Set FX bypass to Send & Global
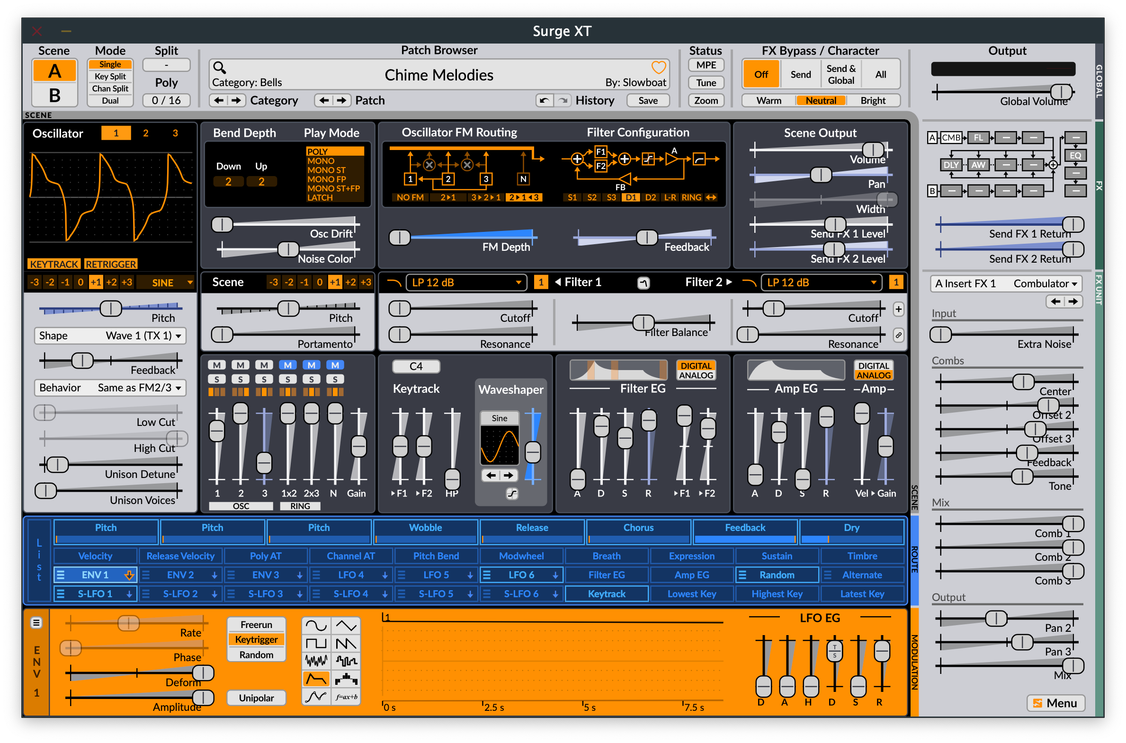The height and width of the screenshot is (743, 1126). pyautogui.click(x=840, y=74)
